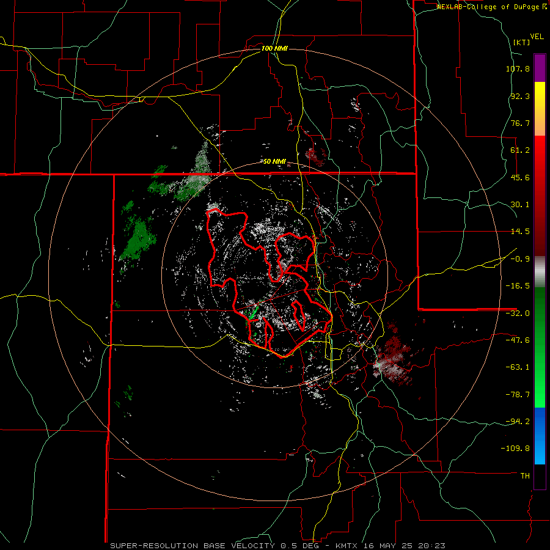550x550 pixels.
Task: Click the 100 NMI range ring label
Action: (x=274, y=48)
